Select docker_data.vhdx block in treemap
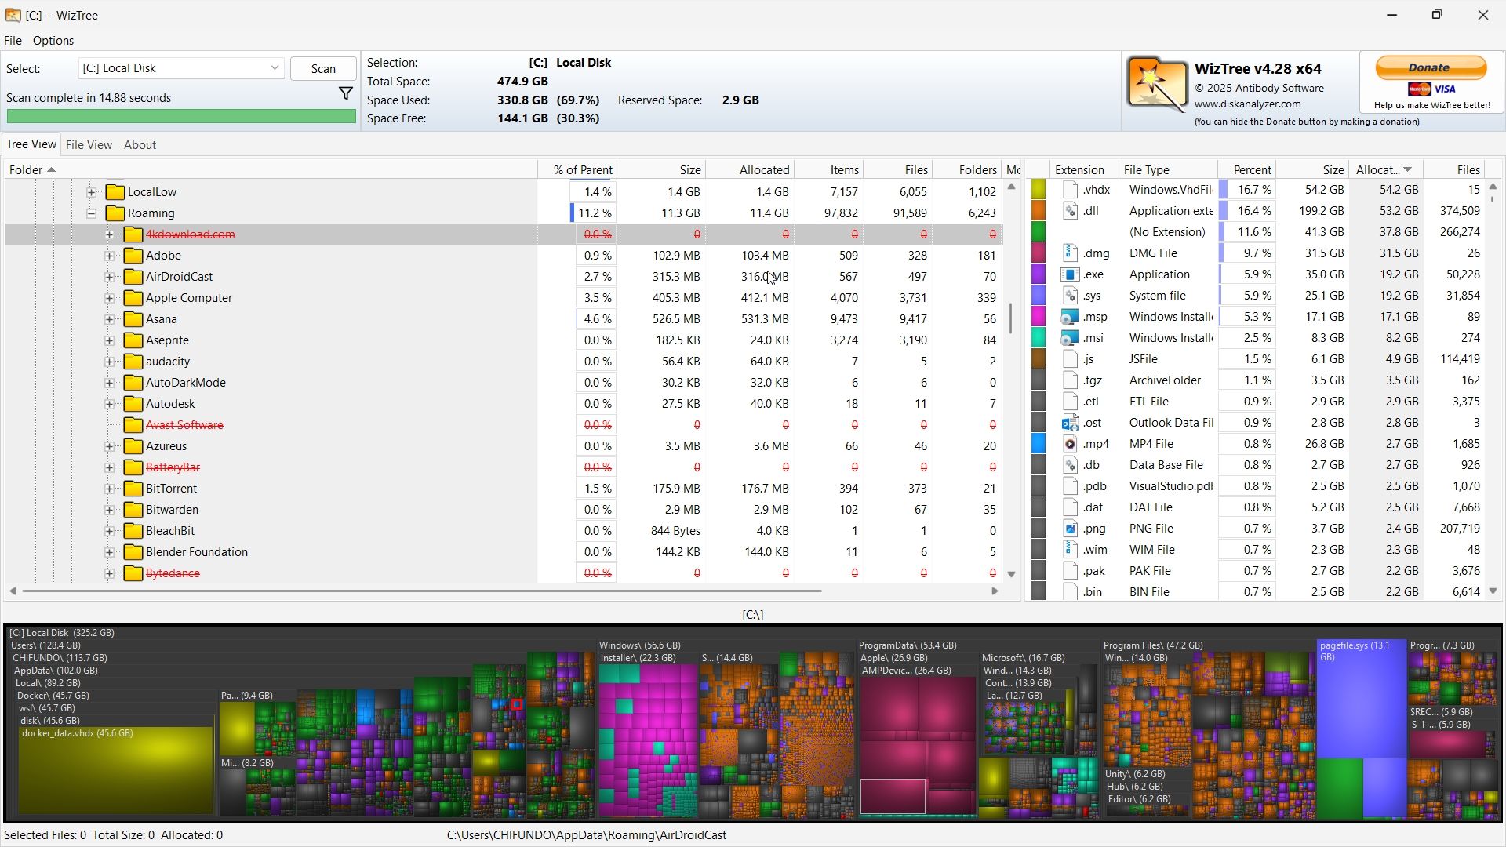1506x847 pixels. point(116,771)
